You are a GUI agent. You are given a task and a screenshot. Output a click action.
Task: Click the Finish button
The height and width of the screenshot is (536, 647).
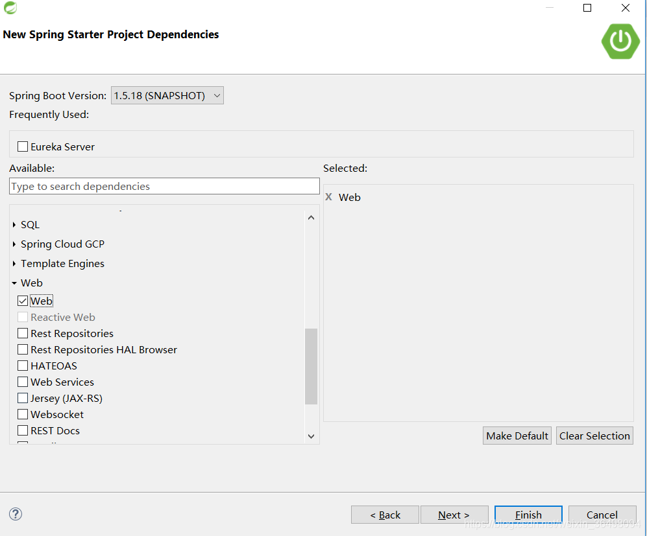(x=528, y=515)
